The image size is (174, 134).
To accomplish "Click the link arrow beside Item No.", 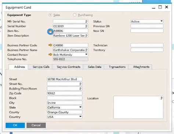I will (50, 32).
